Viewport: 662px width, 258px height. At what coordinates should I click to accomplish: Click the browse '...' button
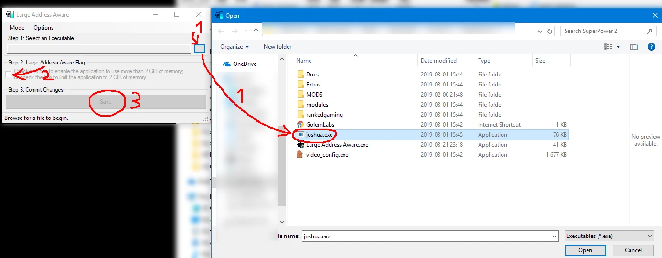pos(200,49)
